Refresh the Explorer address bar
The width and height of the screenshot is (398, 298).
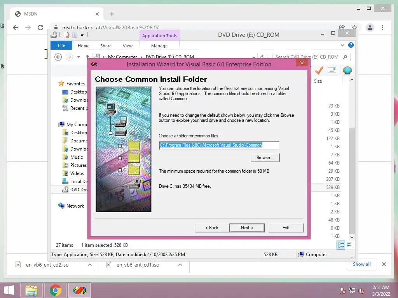tap(262, 57)
